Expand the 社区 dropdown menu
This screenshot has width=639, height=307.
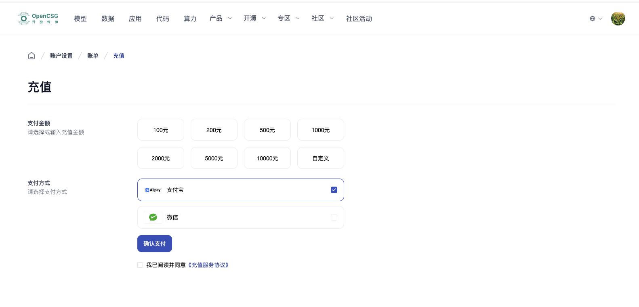click(x=322, y=19)
